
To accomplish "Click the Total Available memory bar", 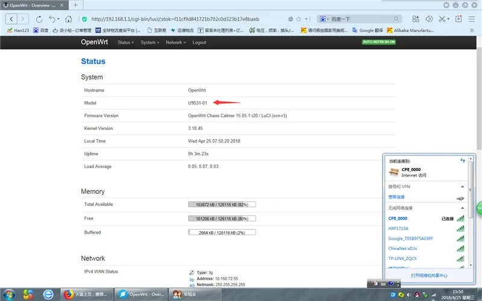I will click(222, 204).
